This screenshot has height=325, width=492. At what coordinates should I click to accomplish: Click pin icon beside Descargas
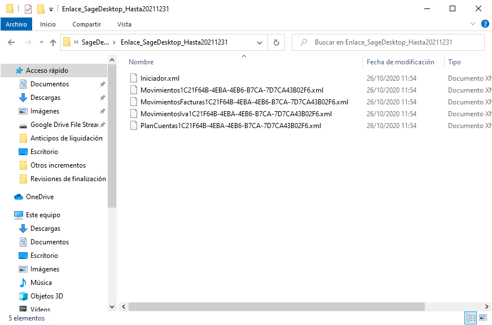click(102, 98)
